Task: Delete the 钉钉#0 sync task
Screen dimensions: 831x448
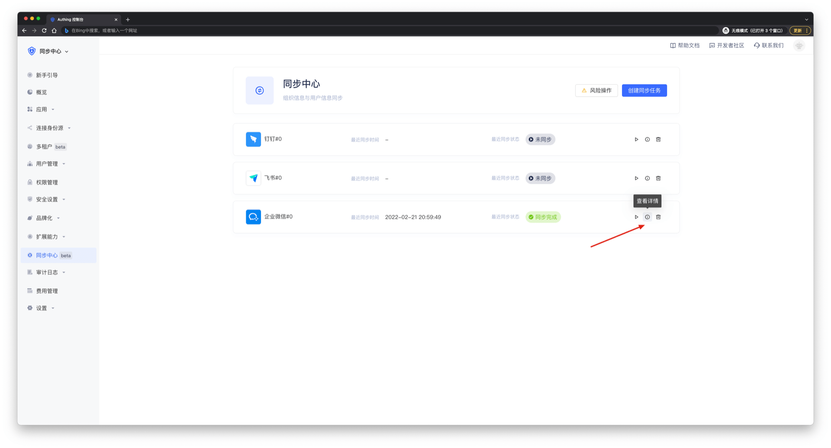Action: click(658, 140)
